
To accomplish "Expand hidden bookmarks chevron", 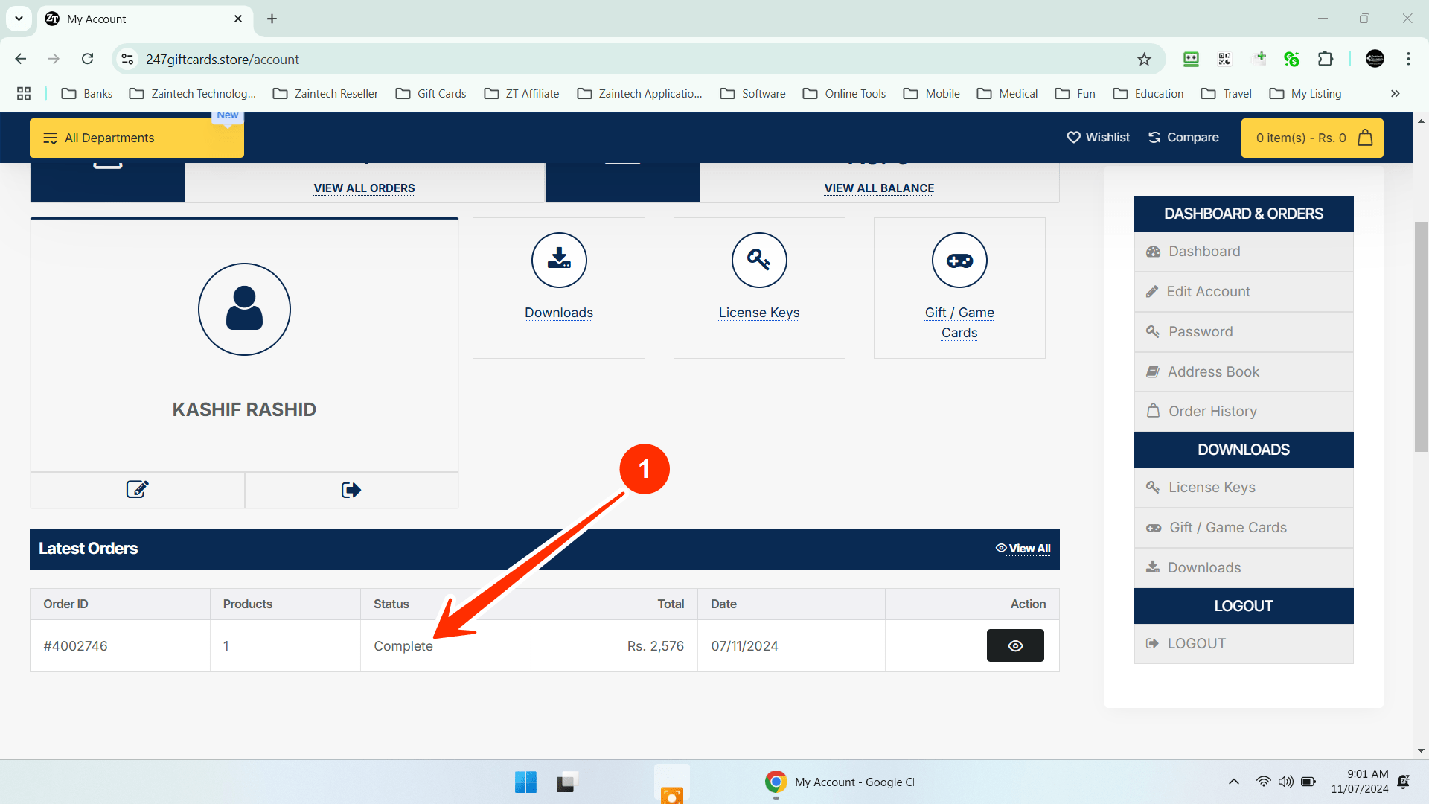I will click(x=1396, y=93).
